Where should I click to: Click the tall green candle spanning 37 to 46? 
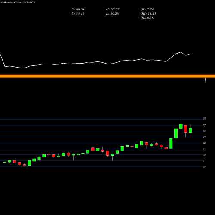coord(171,143)
